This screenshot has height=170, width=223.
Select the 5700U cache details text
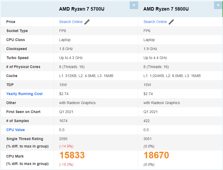pyautogui.click(x=86, y=76)
